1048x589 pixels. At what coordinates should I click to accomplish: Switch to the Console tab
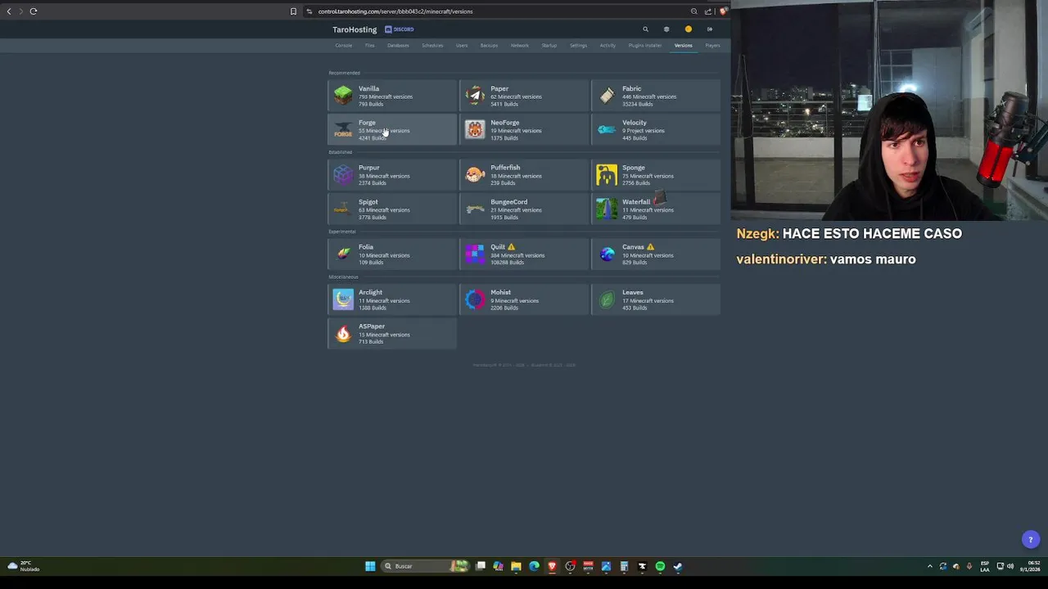tap(343, 46)
